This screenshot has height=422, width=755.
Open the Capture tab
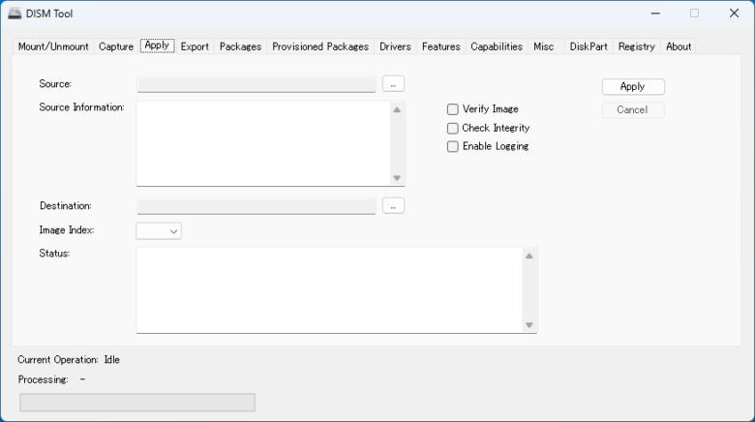(115, 46)
